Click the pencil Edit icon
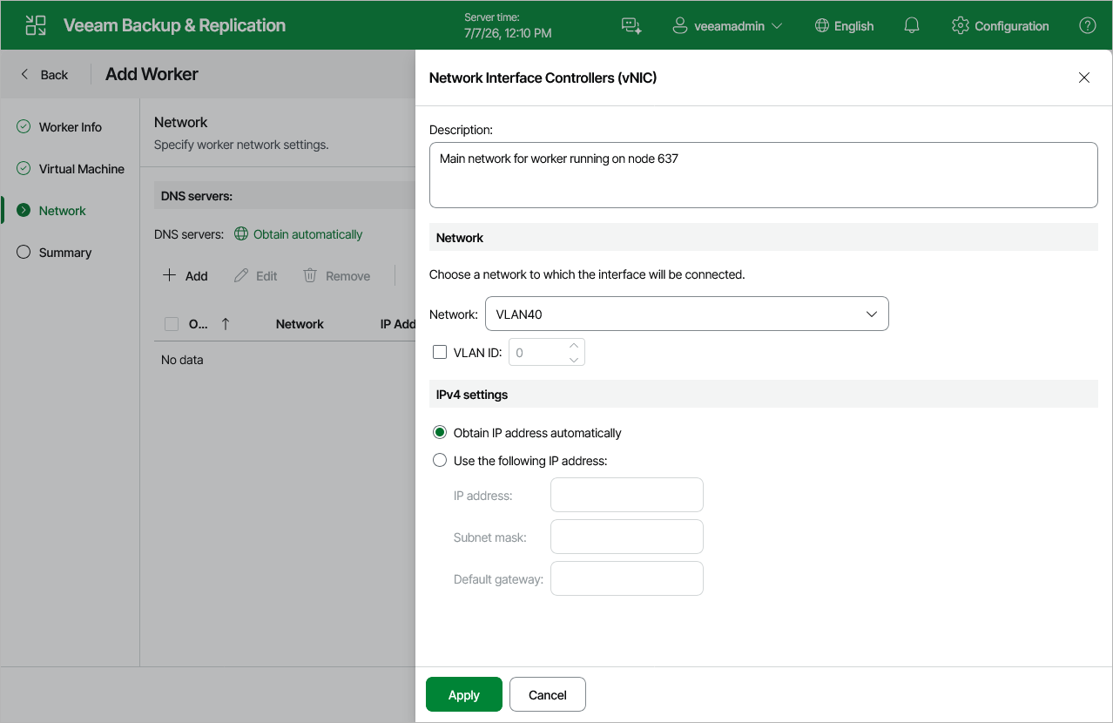This screenshot has height=723, width=1113. 241,275
